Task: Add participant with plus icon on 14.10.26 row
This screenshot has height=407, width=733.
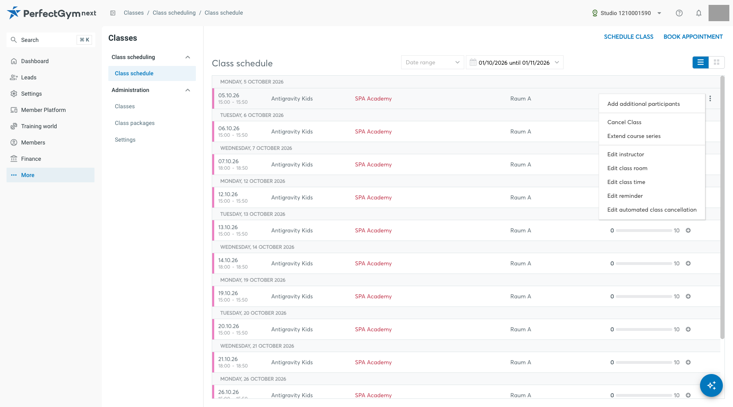Action: pyautogui.click(x=688, y=263)
